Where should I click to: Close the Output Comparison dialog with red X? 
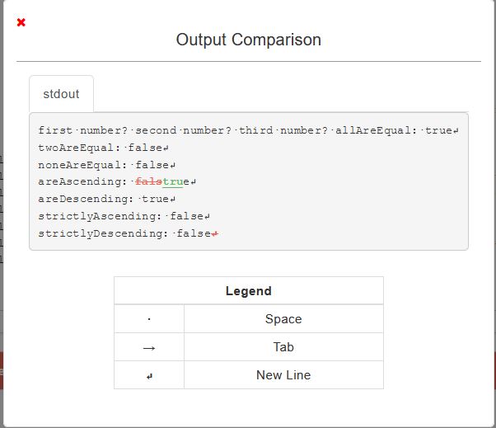pos(21,22)
